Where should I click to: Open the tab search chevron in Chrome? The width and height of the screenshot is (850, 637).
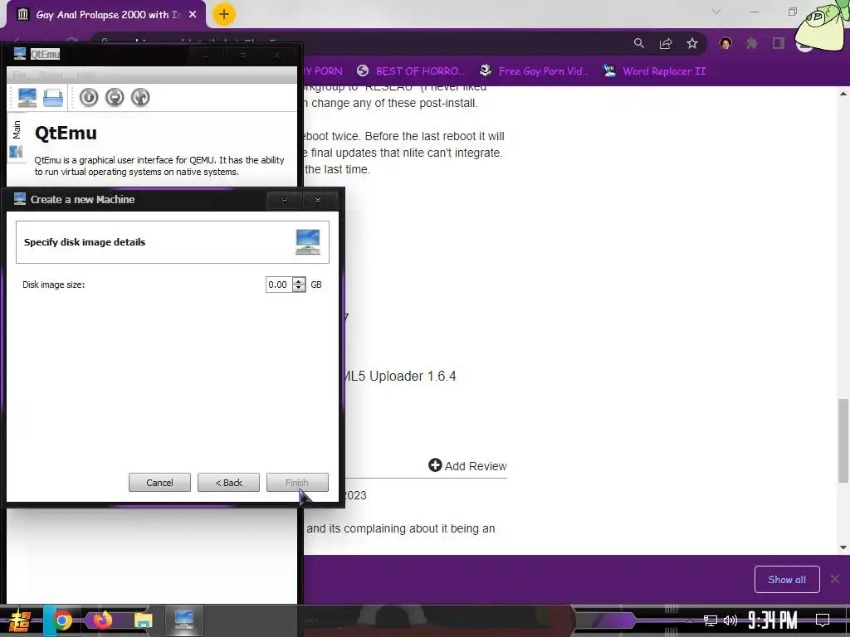[716, 12]
